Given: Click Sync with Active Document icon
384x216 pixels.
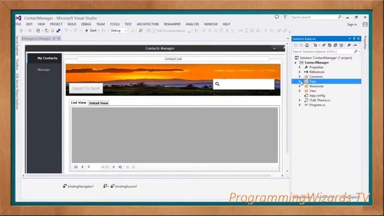Looking at the screenshot, I should coord(324,45).
